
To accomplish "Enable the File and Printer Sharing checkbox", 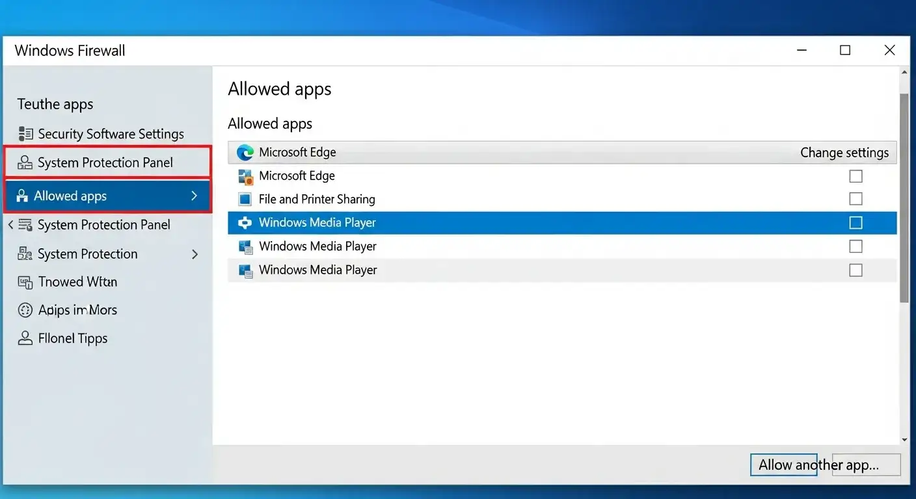I will pyautogui.click(x=855, y=199).
